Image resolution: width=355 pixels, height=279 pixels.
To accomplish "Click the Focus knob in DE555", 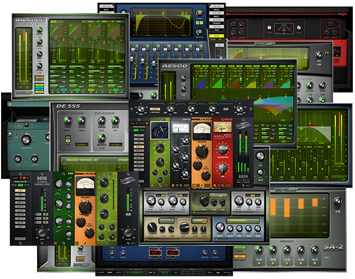I will 82,121.
